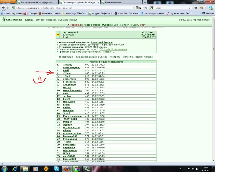Click the syndicate heart emblem icon
Screen dimensions: 235x185
[58, 35]
